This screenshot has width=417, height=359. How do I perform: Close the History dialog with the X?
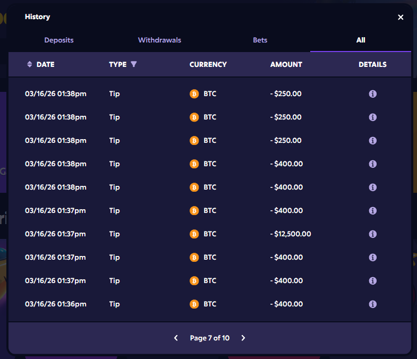pos(401,18)
